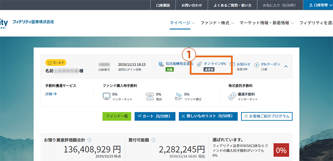This screenshot has width=333, height=161.
Task: Click the 選ばれています。 heading
Action: [228, 140]
